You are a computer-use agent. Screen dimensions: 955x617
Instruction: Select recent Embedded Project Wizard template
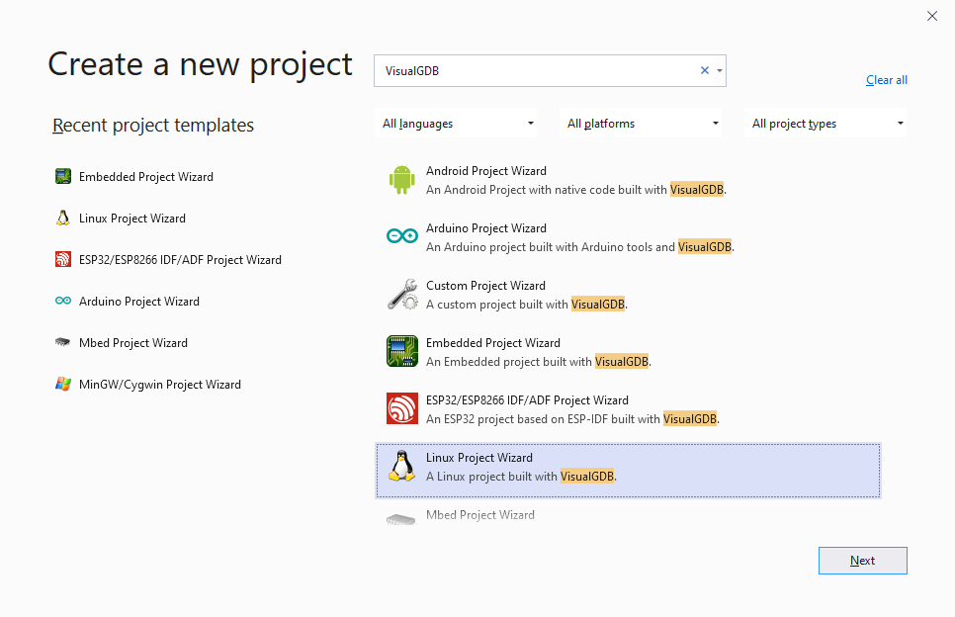146,177
